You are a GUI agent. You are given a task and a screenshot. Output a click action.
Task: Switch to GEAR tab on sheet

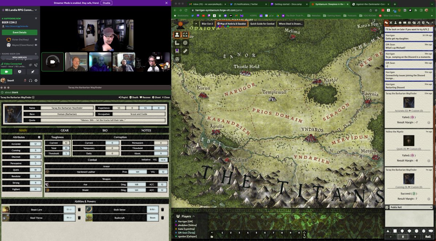pyautogui.click(x=64, y=130)
